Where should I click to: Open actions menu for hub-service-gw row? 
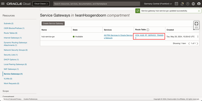click(198, 37)
